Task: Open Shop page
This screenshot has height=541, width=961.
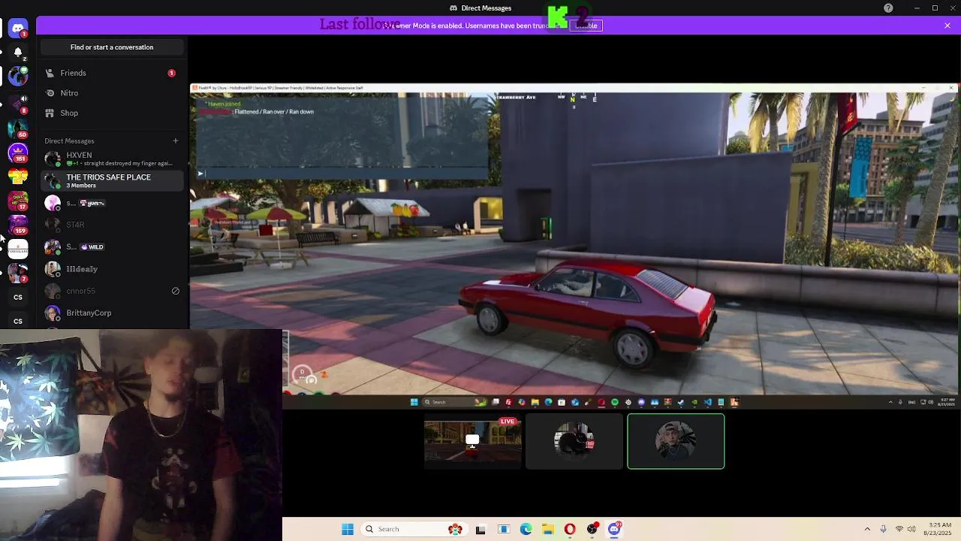Action: point(112,113)
